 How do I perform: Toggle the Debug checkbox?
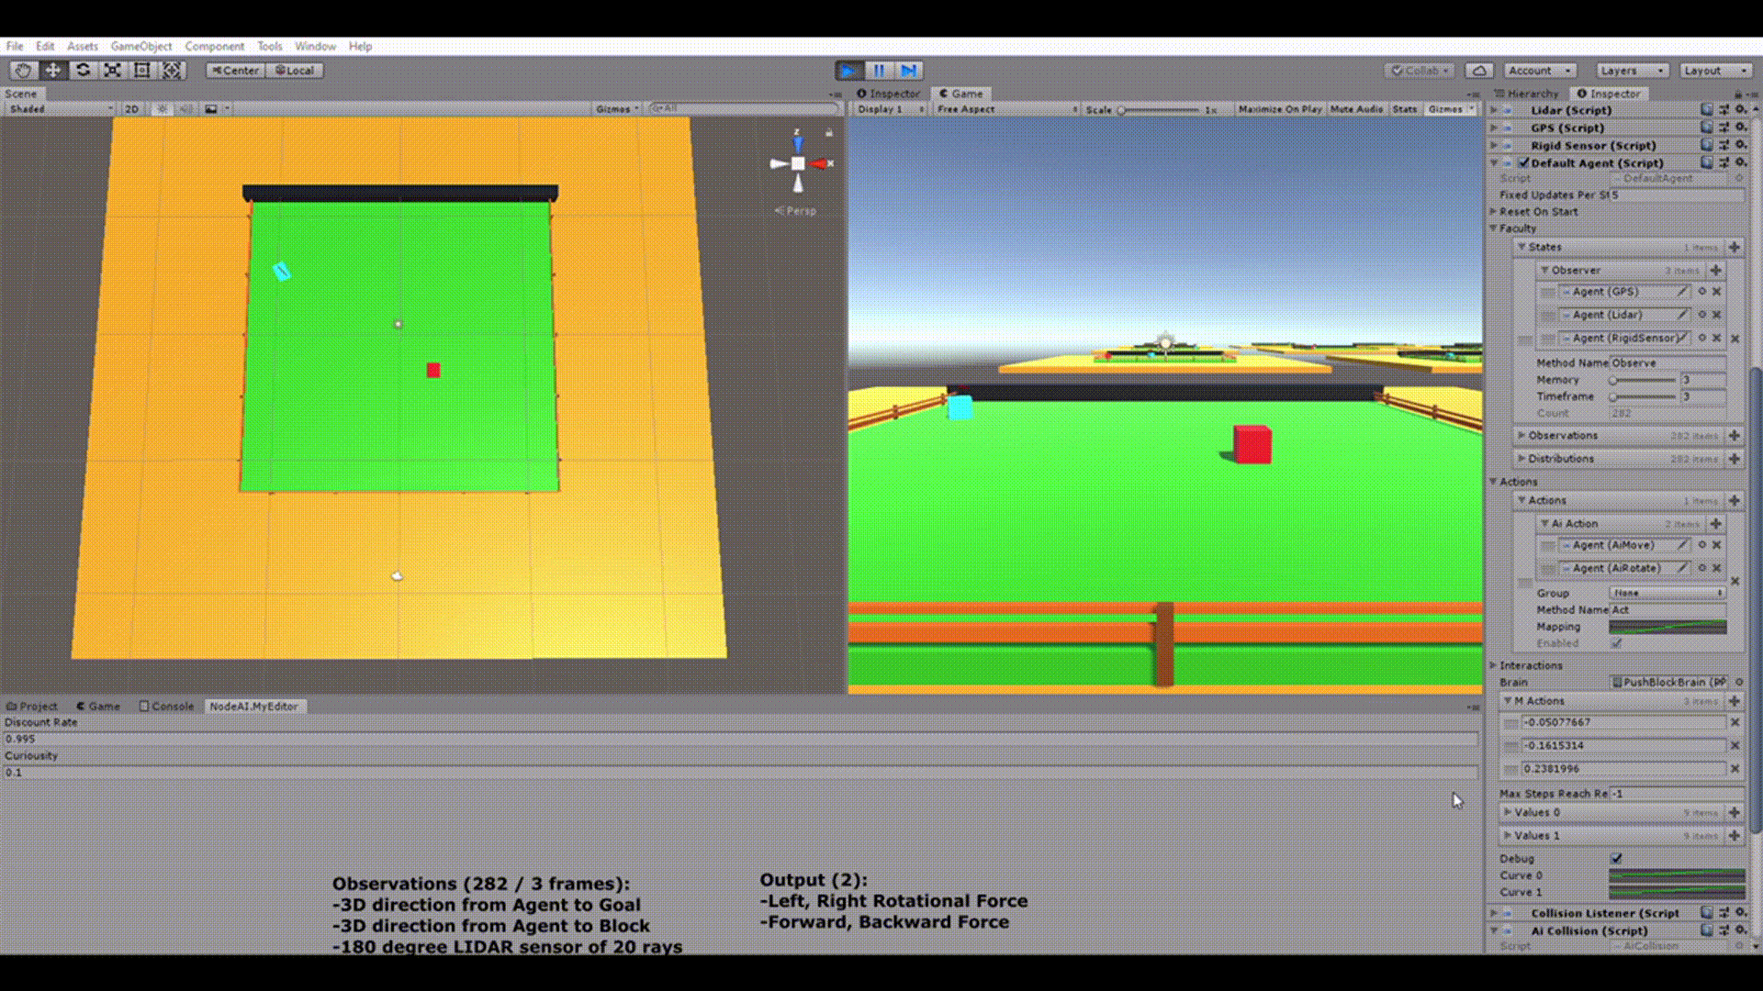coord(1616,859)
